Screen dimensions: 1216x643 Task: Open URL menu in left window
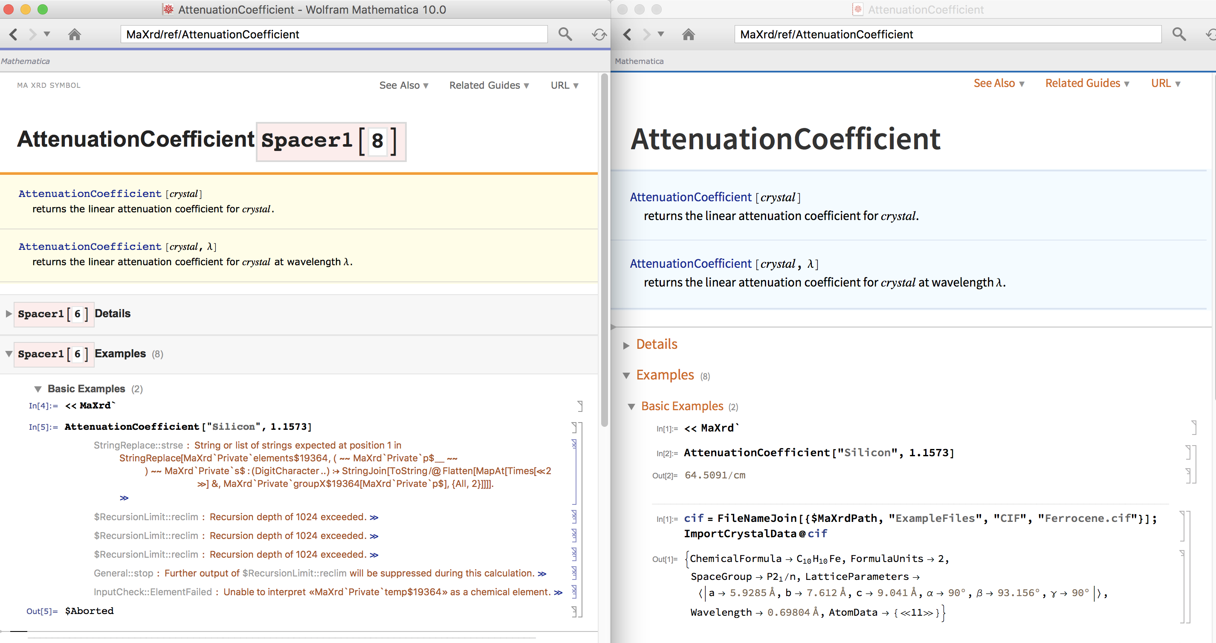[565, 85]
